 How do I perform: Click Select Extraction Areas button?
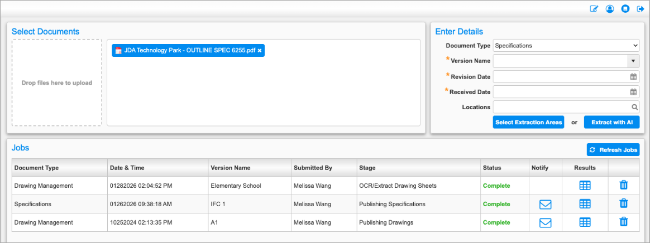tap(528, 122)
